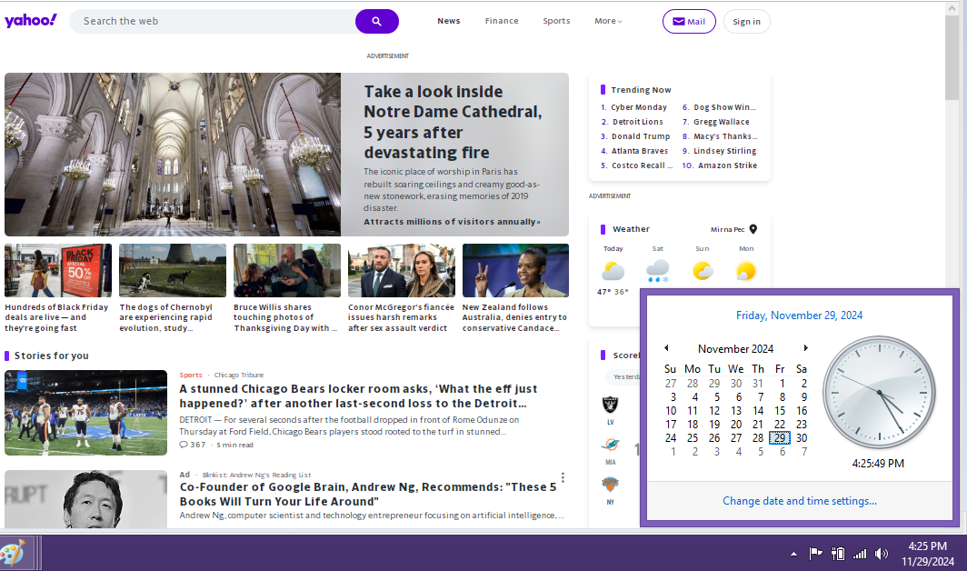Open Chicago Bears locker room story headline

pyautogui.click(x=358, y=396)
